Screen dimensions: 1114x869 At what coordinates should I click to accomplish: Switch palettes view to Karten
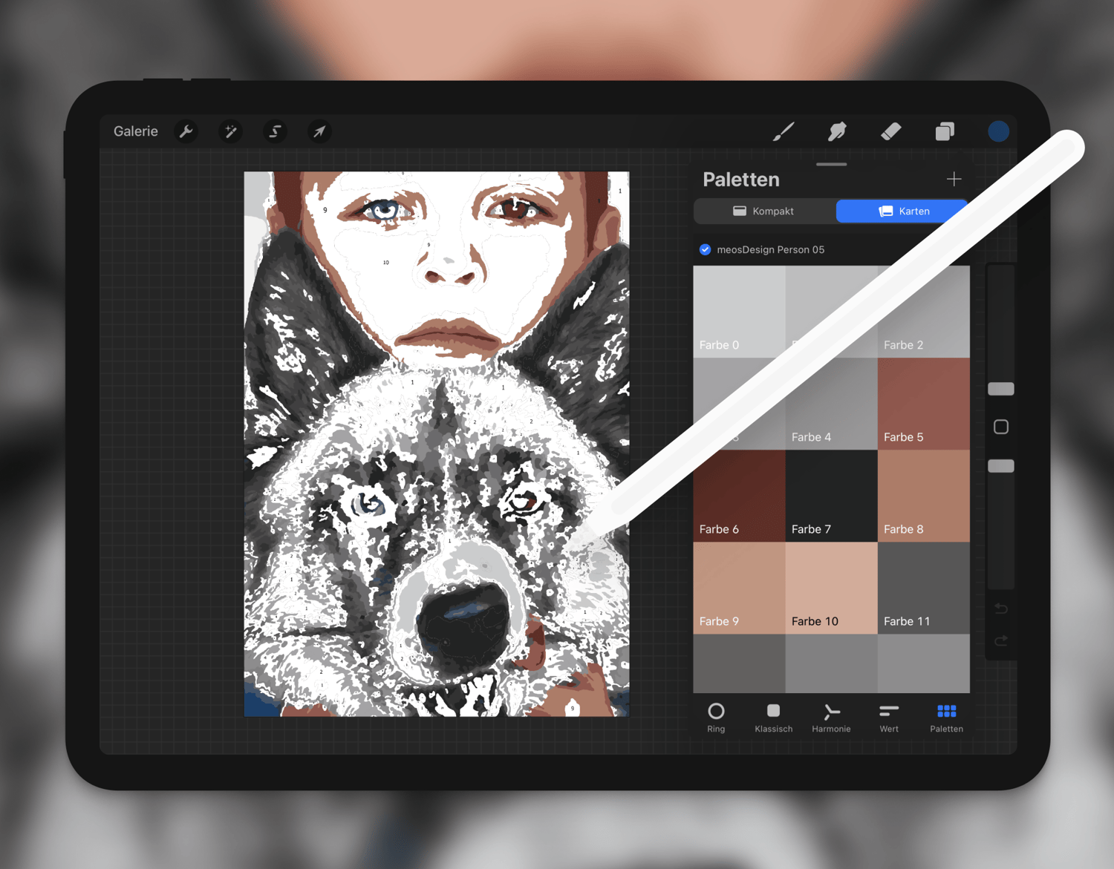pos(903,211)
